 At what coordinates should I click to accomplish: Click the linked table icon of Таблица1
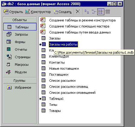click(44, 99)
